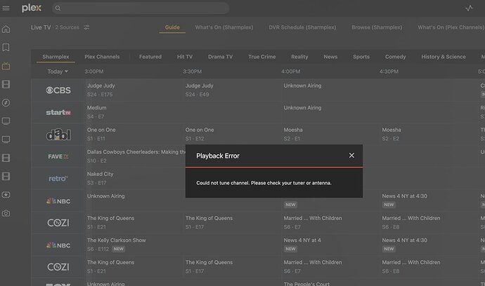Open Moesha S2 E2 listing
Viewport: 485px width, 286px height.
pyautogui.click(x=428, y=134)
